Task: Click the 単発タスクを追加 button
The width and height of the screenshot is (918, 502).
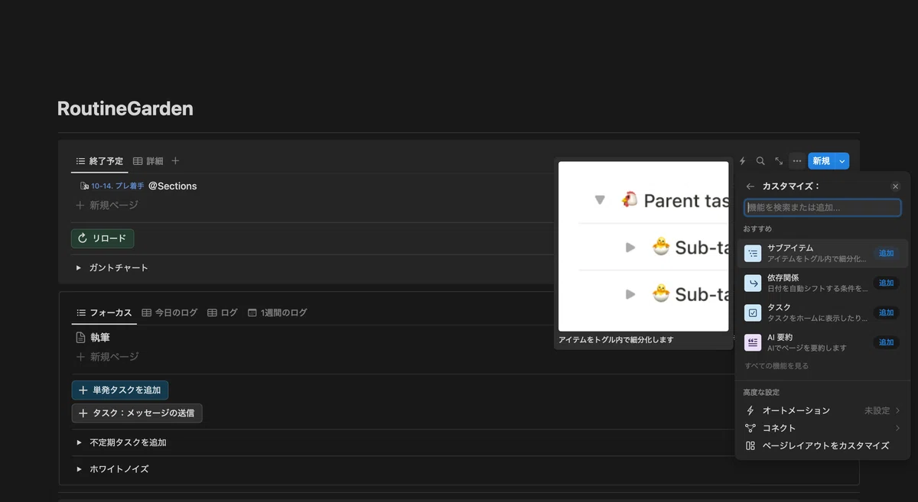Action: (120, 390)
